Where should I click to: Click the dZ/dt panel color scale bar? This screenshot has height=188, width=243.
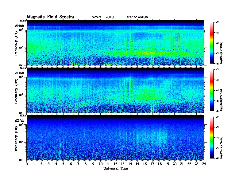point(212,138)
